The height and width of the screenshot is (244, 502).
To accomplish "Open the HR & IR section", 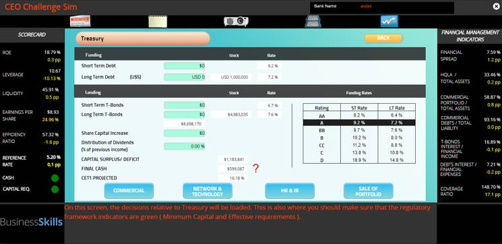I will (290, 191).
